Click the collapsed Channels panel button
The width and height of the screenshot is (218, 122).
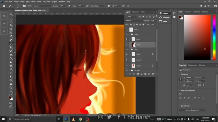tap(165, 17)
